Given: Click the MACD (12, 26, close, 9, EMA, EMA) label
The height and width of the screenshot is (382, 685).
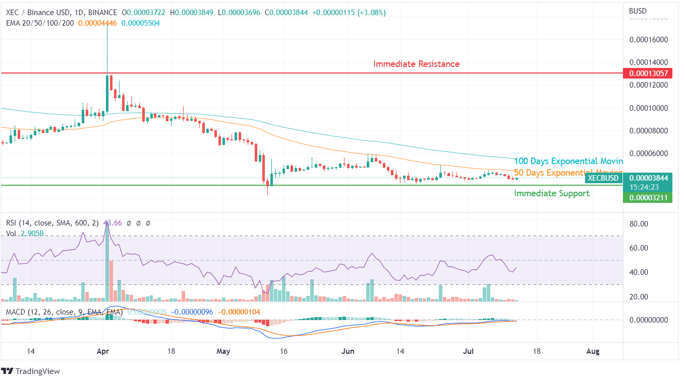Looking at the screenshot, I should 65,312.
